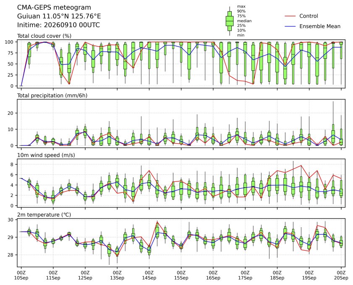The height and width of the screenshot is (285, 353).
Task: Select the Ensemble Mean legend label
Action: coord(320,26)
